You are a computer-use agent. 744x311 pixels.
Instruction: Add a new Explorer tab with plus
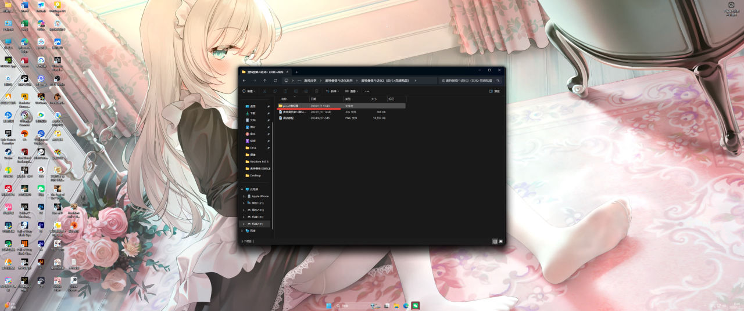296,72
